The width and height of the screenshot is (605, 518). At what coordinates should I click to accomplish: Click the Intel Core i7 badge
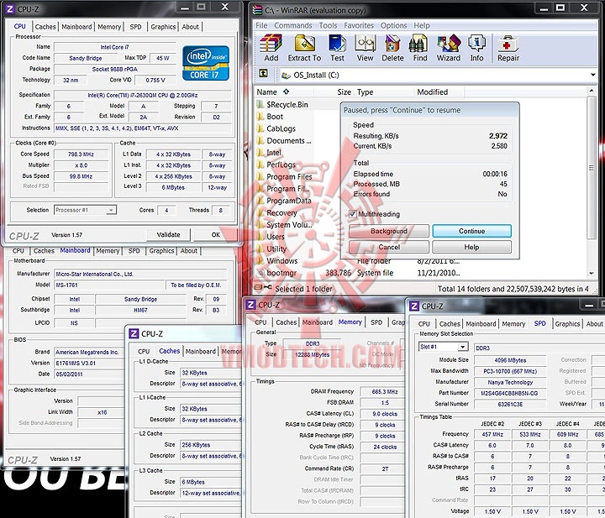[x=206, y=63]
